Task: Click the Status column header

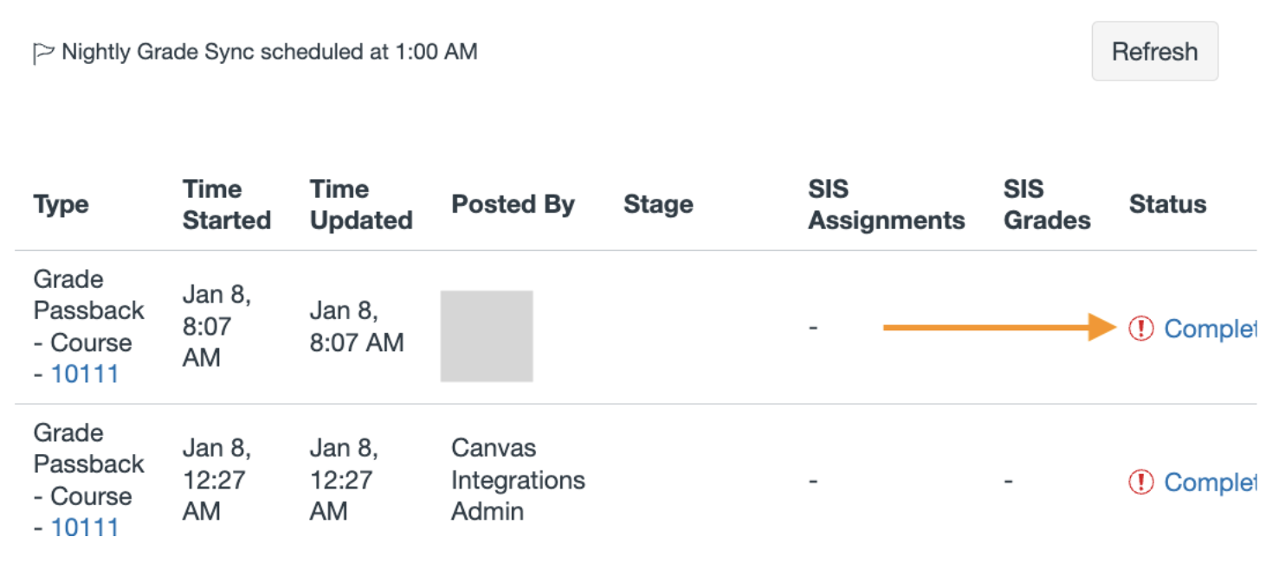Action: coord(1167,205)
